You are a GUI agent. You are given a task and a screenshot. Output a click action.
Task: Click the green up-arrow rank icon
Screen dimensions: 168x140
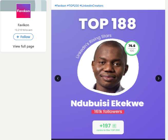point(114,126)
